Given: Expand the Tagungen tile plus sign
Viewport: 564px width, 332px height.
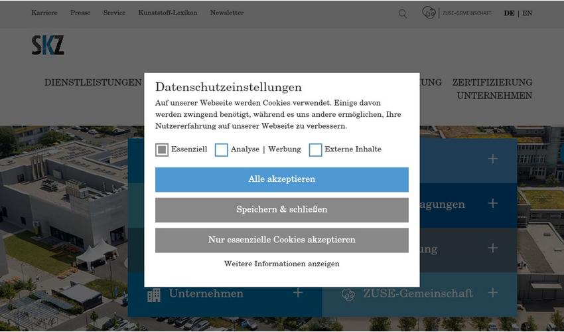Looking at the screenshot, I should coord(493,203).
